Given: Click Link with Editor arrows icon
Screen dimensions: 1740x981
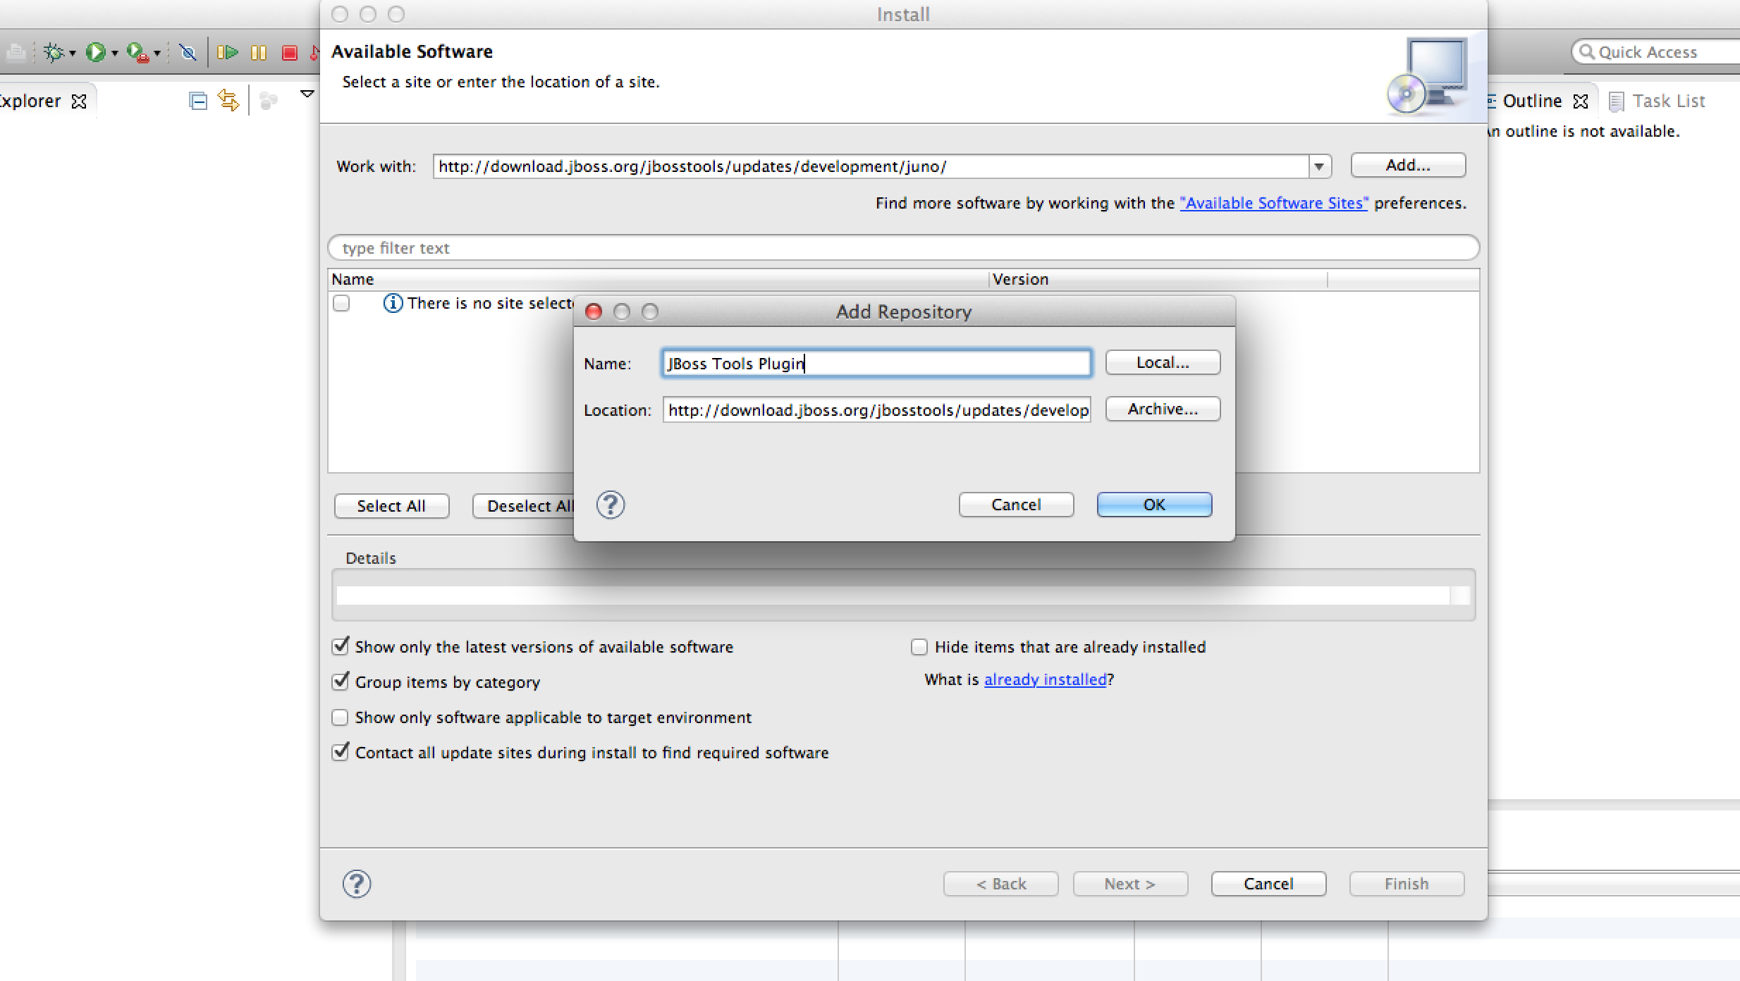Looking at the screenshot, I should [x=228, y=100].
